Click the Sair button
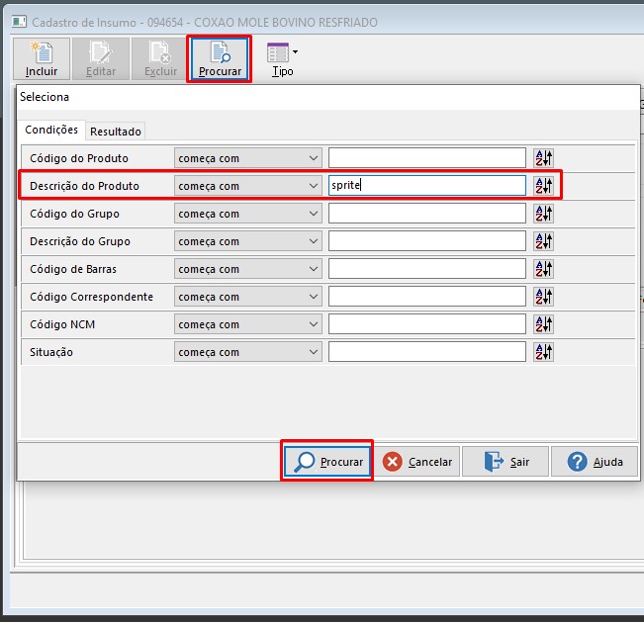The width and height of the screenshot is (644, 622). point(506,462)
